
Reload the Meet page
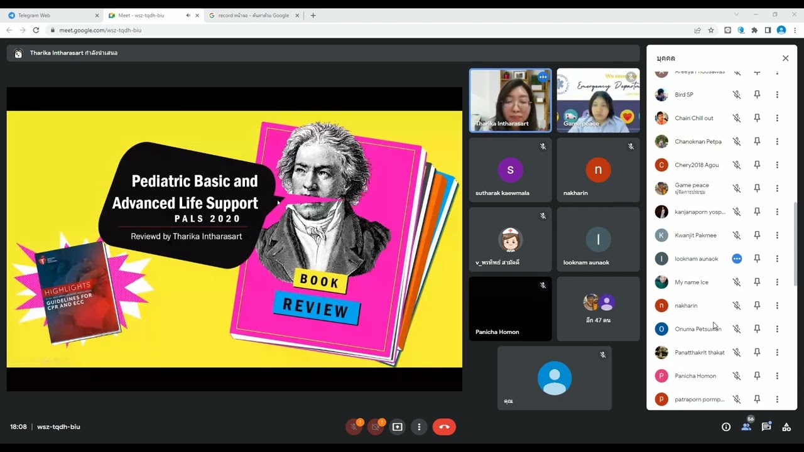(x=36, y=30)
